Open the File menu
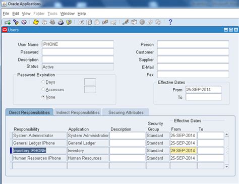Viewport: 239px width, 184px height. 6,14
